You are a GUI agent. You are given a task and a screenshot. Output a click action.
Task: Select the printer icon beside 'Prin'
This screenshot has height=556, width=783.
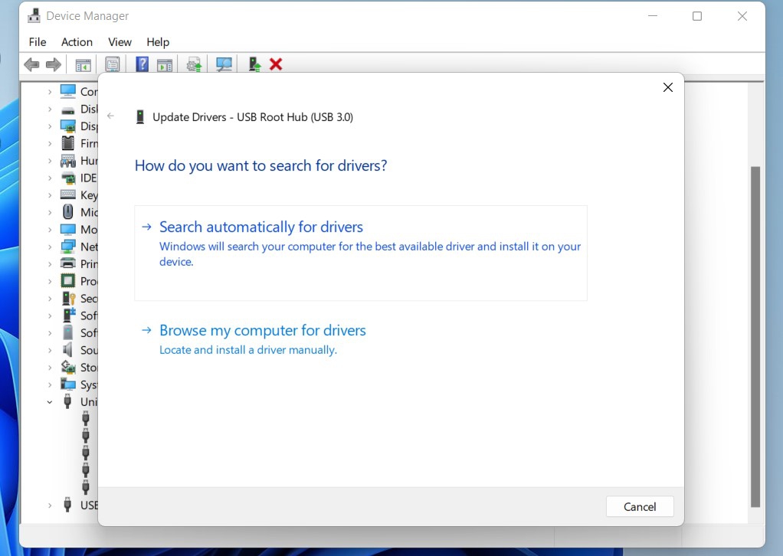tap(68, 263)
